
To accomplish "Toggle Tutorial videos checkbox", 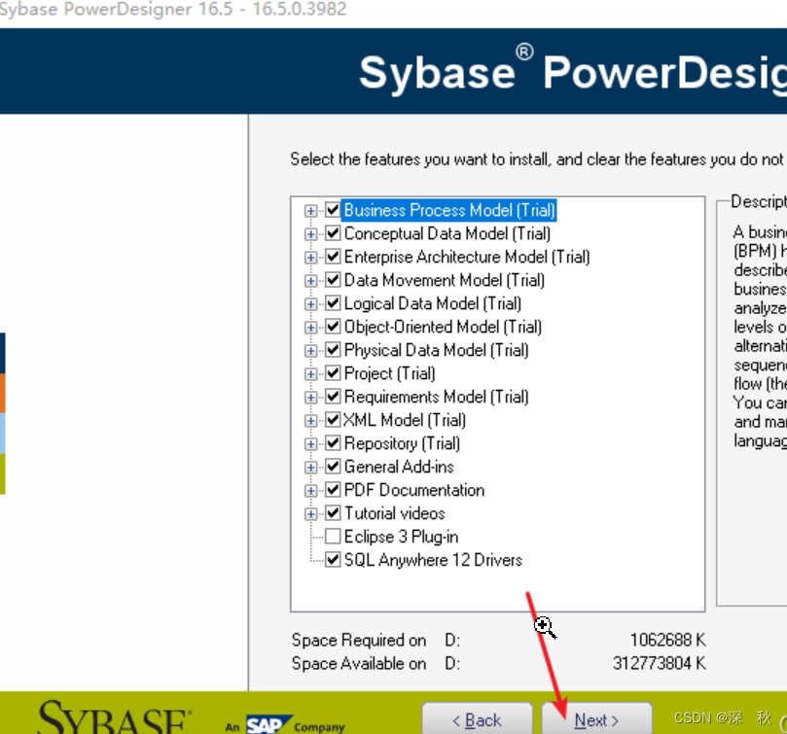I will point(333,513).
